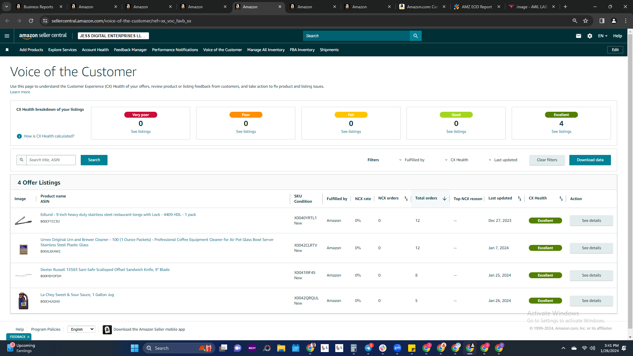Click the teal Search button for title/ASIN
Viewport: 633px width, 356px height.
point(94,160)
